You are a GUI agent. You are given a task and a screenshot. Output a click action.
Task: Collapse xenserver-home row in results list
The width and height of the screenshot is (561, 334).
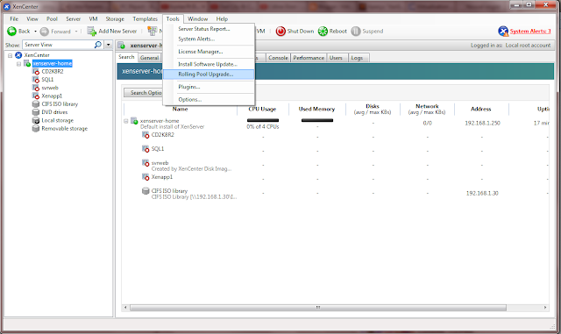[x=126, y=121]
